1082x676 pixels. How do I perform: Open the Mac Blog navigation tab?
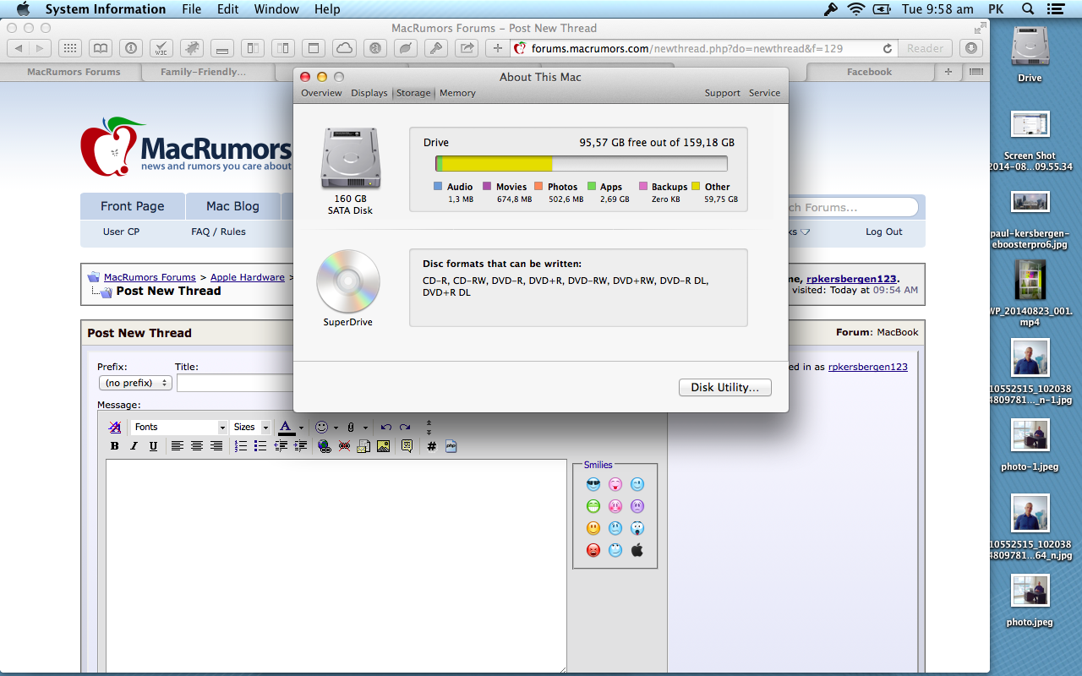coord(232,206)
